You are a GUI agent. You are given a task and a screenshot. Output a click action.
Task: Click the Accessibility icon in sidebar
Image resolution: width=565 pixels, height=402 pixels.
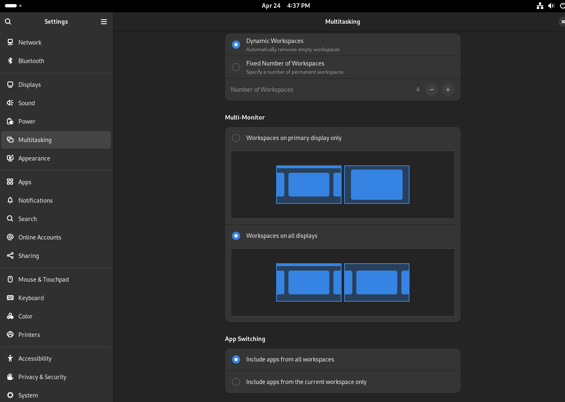point(10,359)
